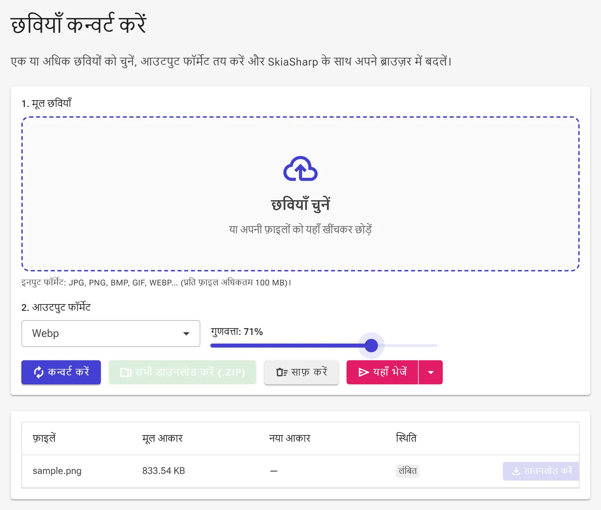Click the 'फ़ाइलें' column header

tap(44, 438)
